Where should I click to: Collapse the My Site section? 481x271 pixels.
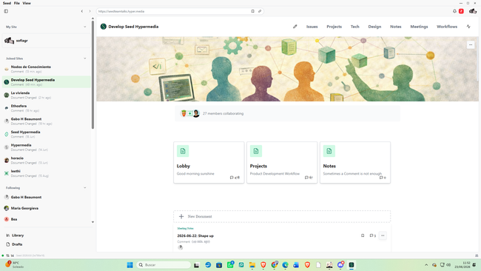[x=85, y=27]
